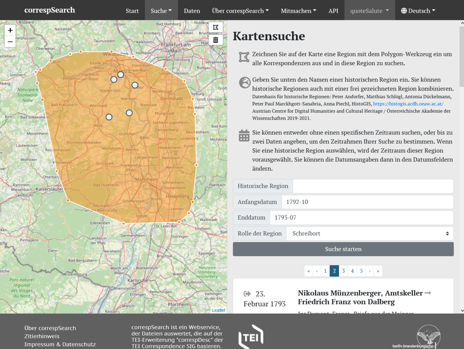Click into the Anfangsdatum field
The height and width of the screenshot is (349, 464).
point(367,202)
